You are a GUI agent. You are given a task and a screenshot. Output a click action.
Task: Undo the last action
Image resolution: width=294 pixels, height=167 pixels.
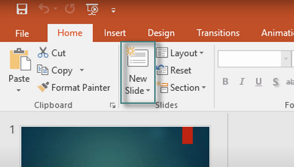44,9
